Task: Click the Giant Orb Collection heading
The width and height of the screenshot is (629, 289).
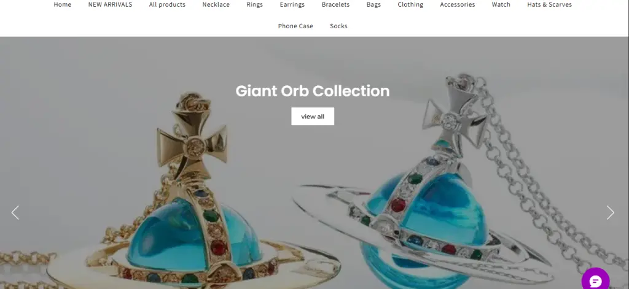Action: (313, 91)
